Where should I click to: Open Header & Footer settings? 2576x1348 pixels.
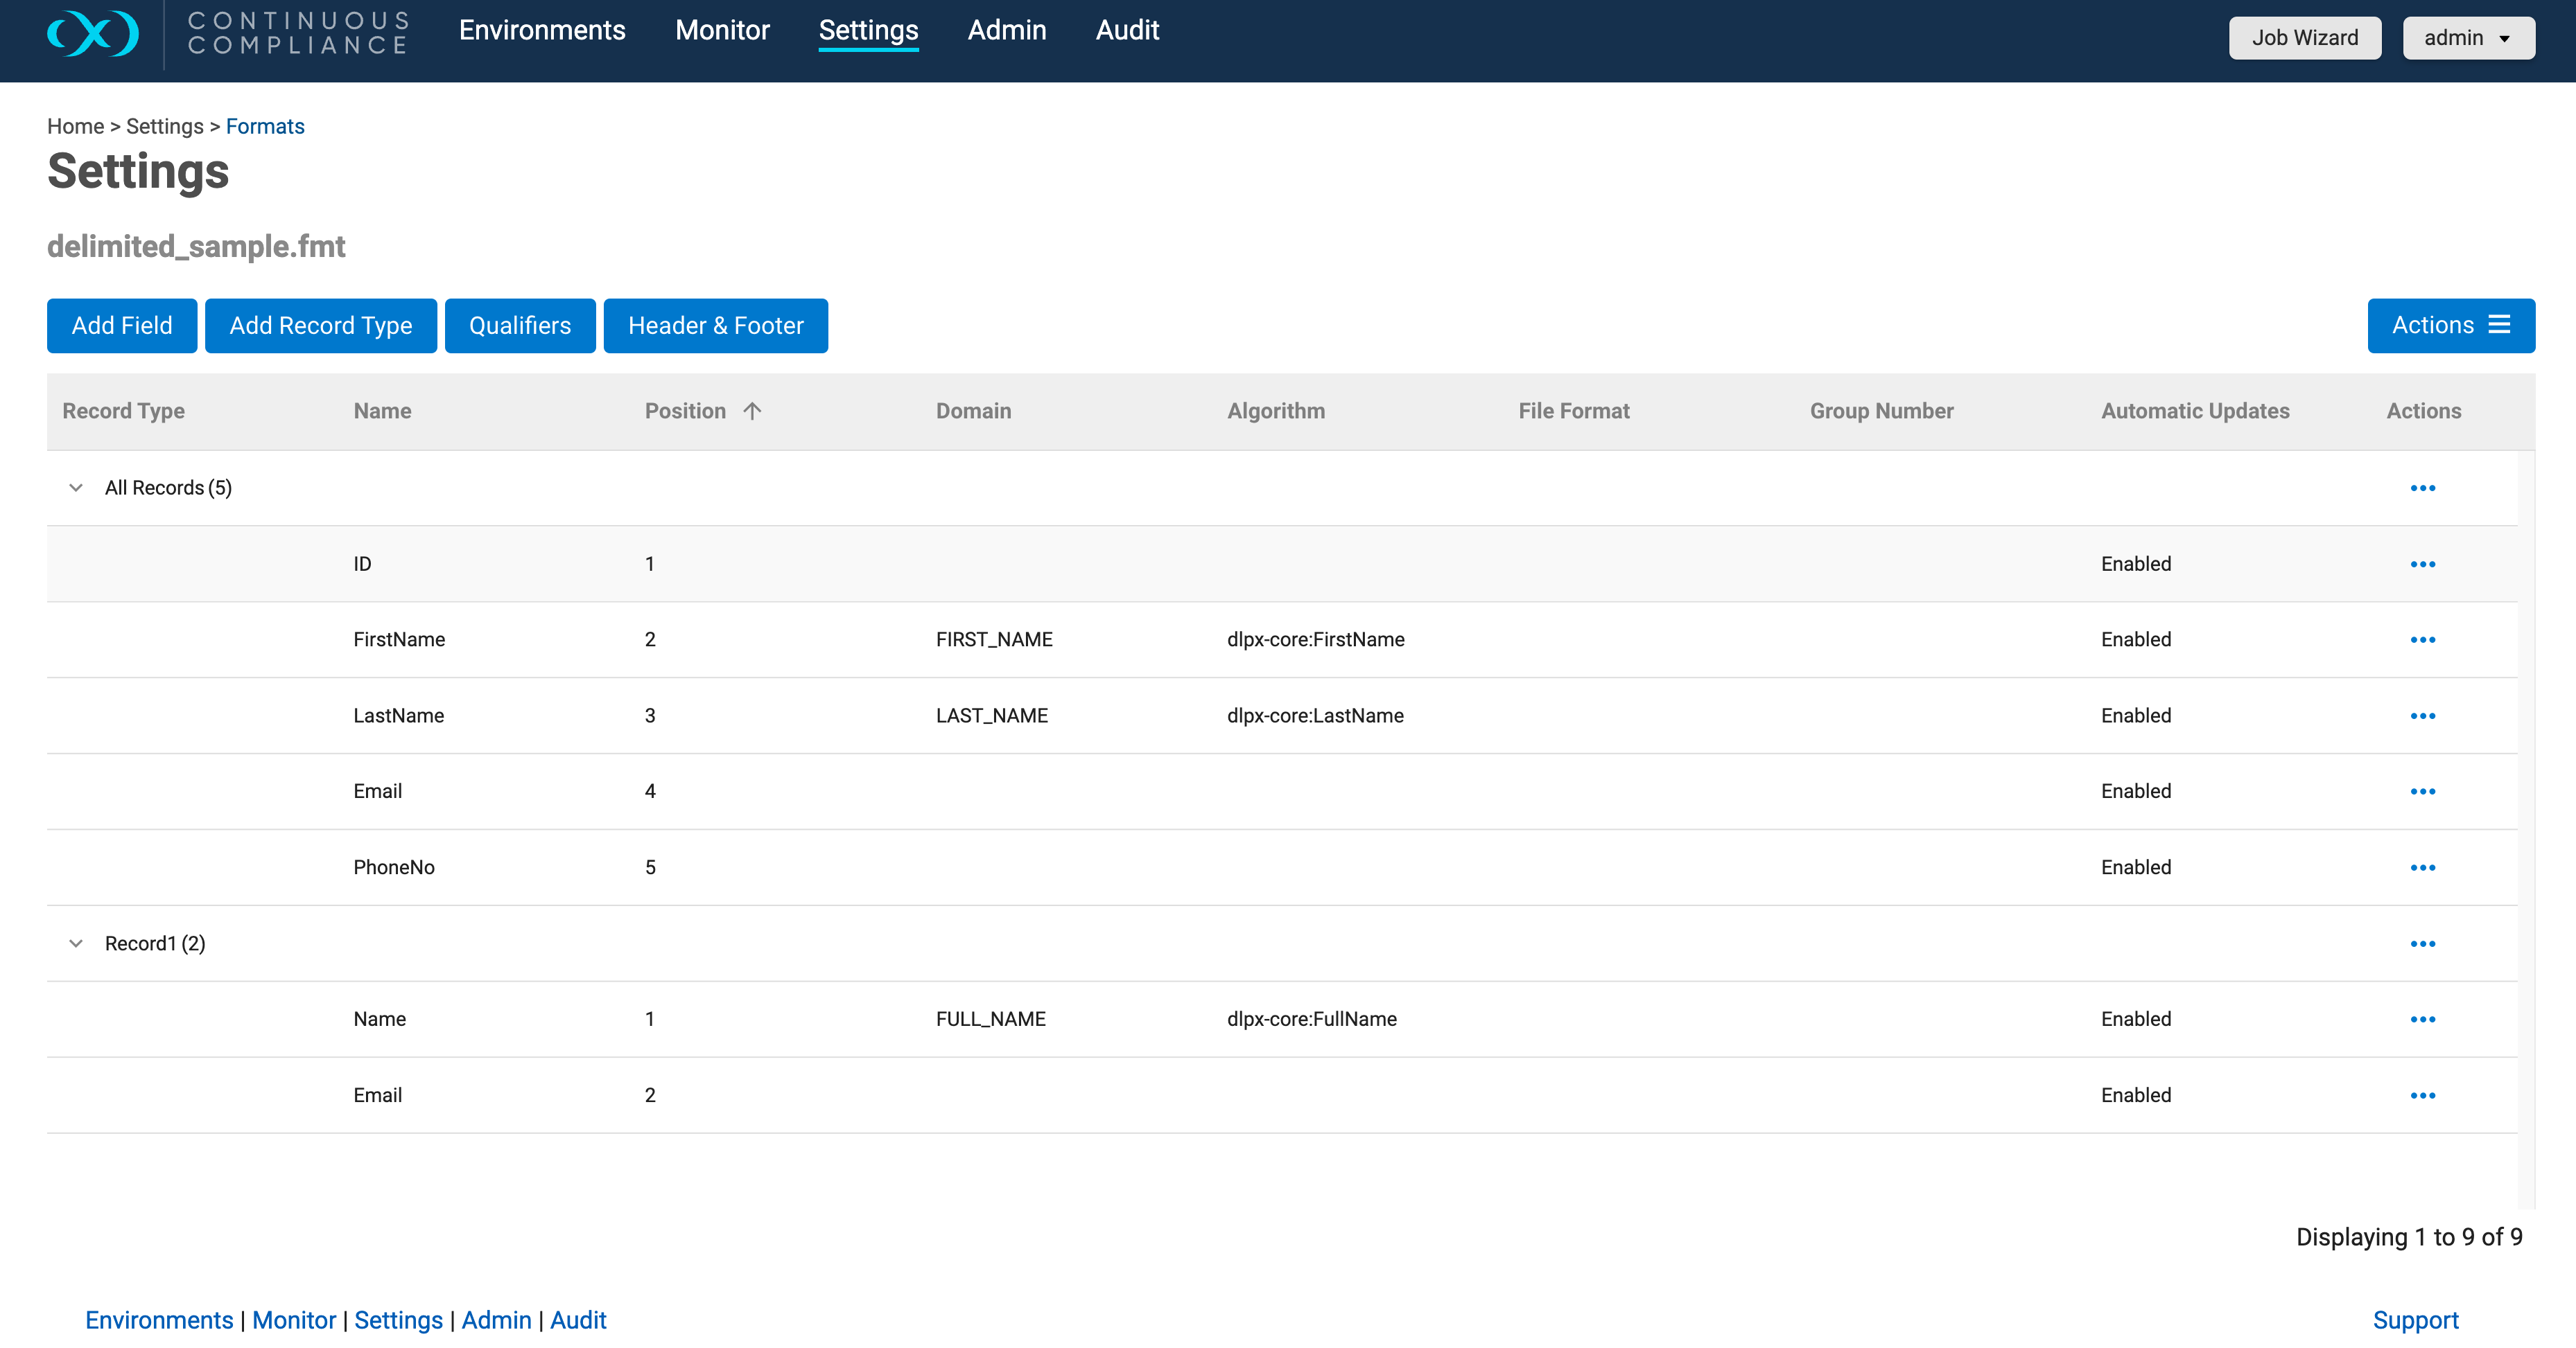pyautogui.click(x=715, y=325)
